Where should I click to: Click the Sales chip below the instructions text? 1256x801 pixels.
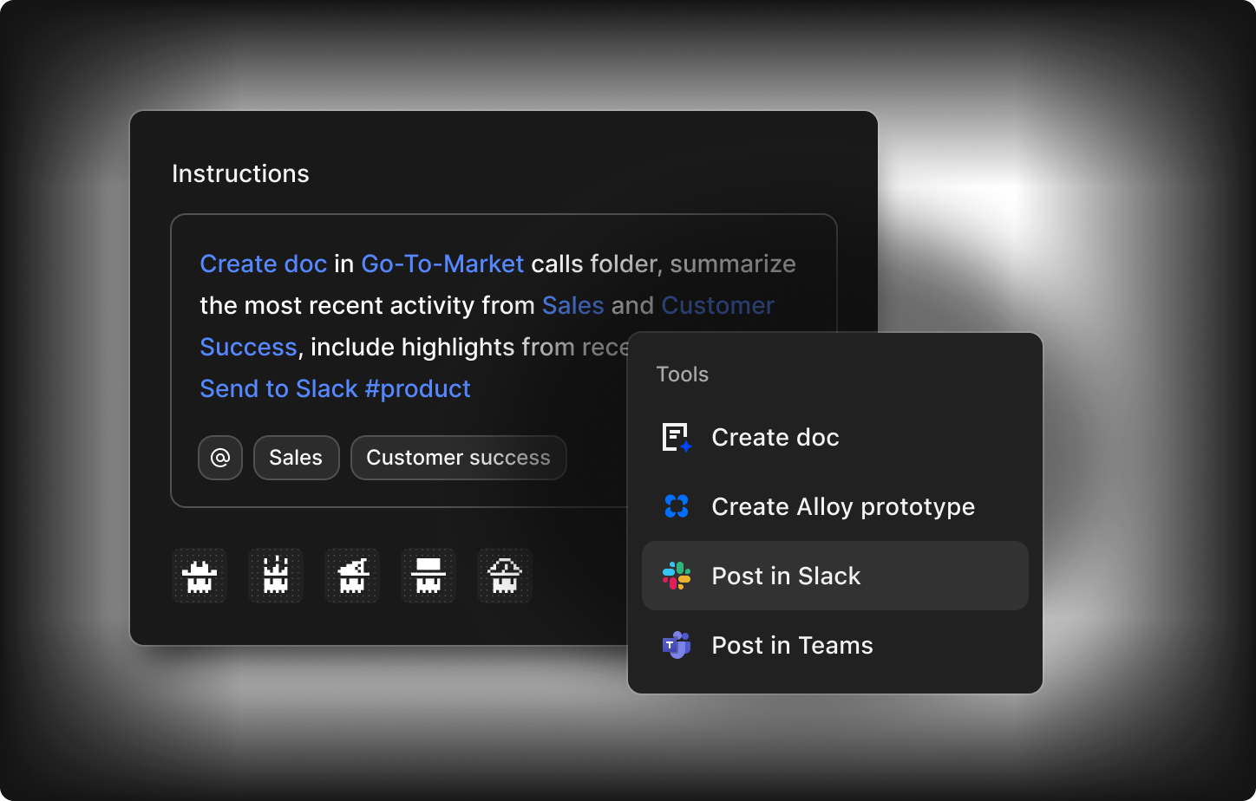tap(296, 458)
